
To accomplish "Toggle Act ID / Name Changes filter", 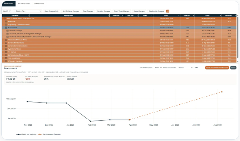I will 71,11.
